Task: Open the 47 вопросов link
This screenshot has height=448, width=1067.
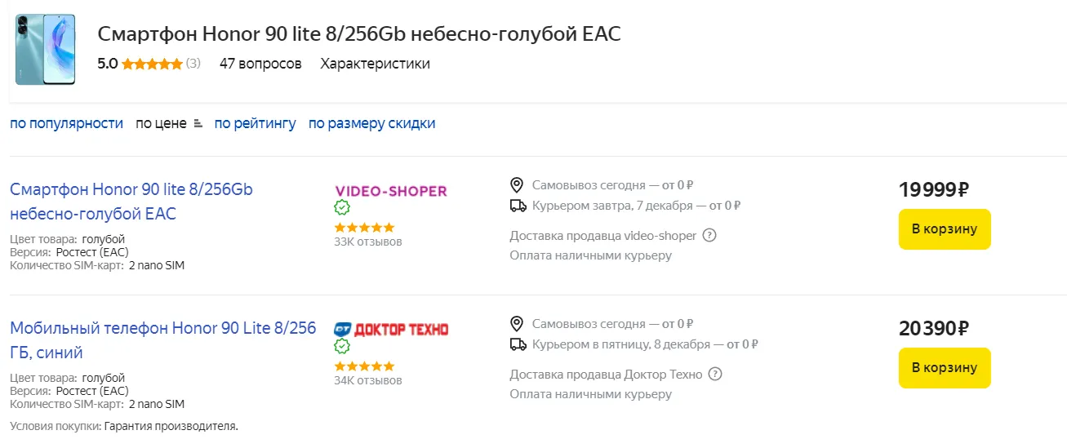Action: tap(260, 64)
